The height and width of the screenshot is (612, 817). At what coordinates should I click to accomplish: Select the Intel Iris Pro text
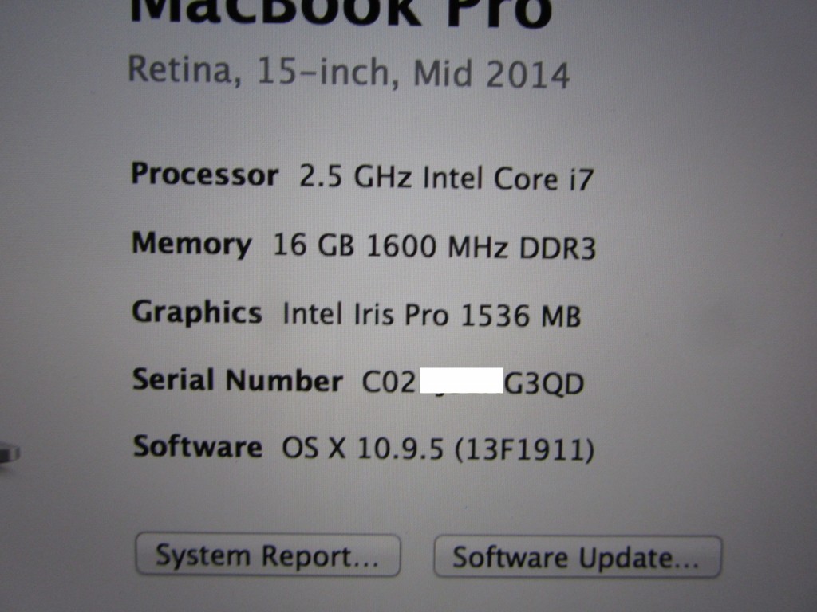[x=365, y=314]
